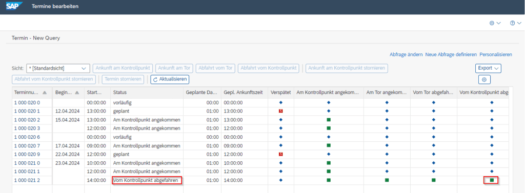Select 'geplant' status for 1 000 020 1
Image resolution: width=525 pixels, height=193 pixels.
147,111
